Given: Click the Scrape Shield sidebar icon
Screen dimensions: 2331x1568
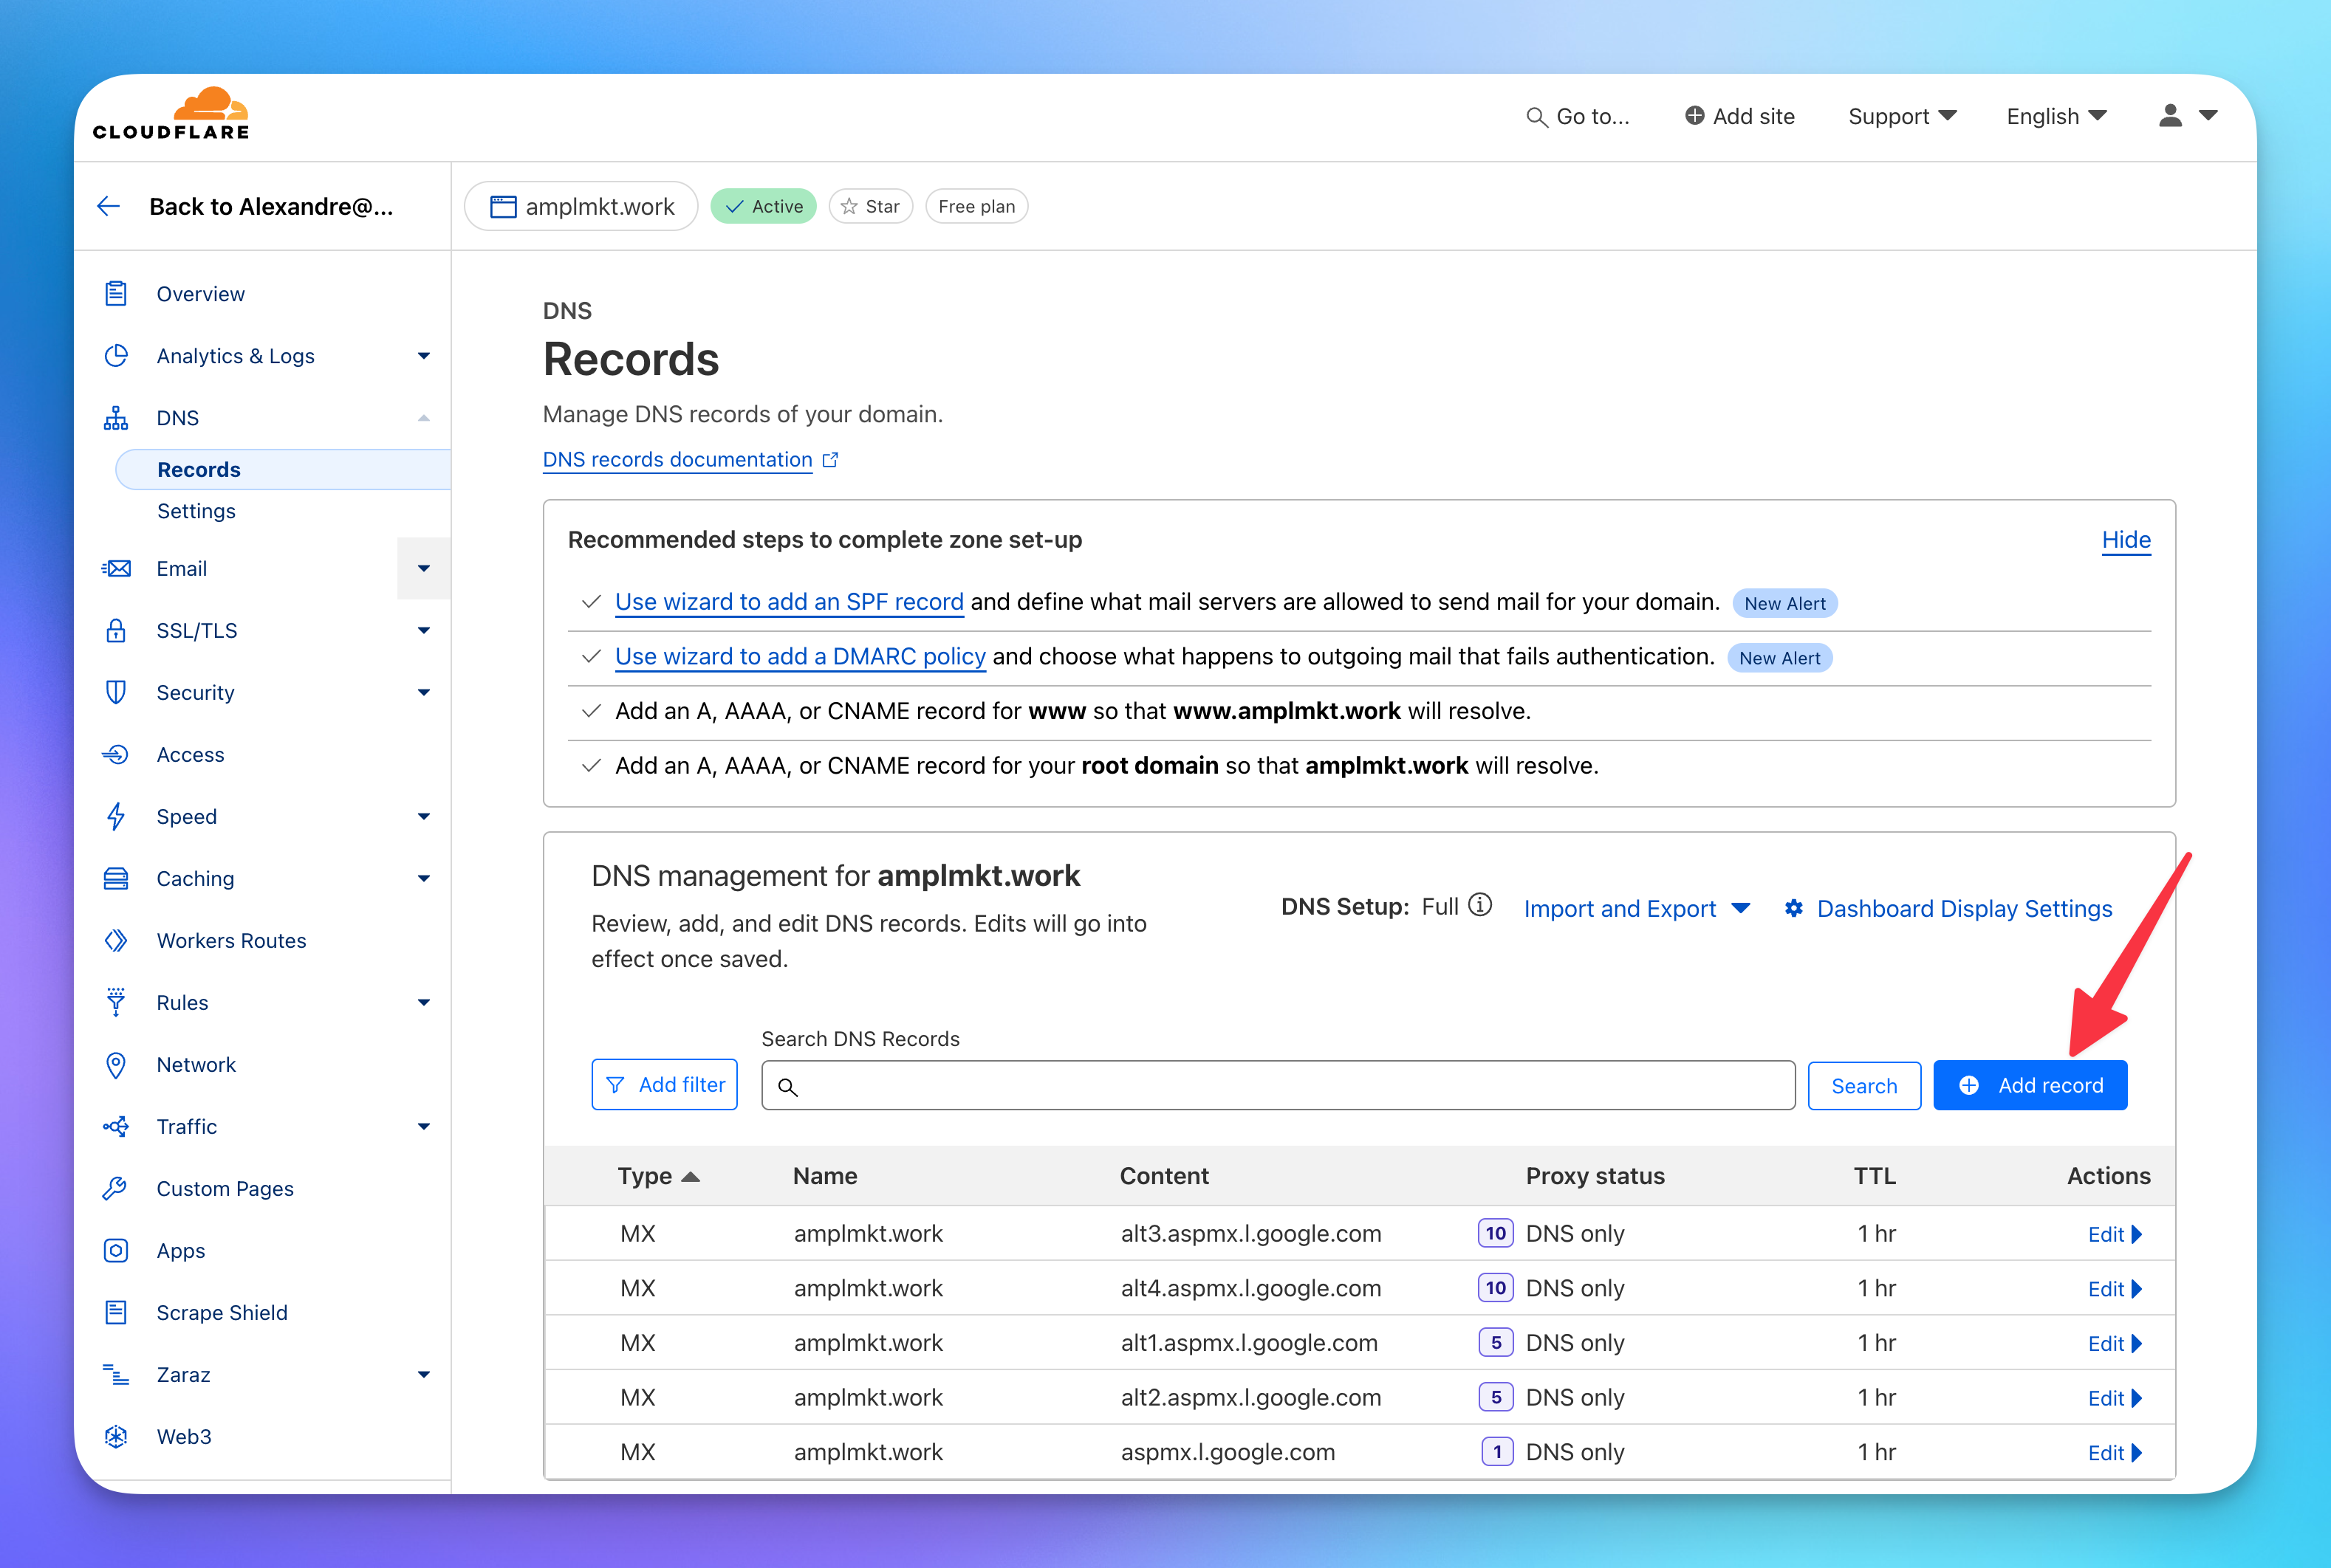Looking at the screenshot, I should tap(116, 1312).
